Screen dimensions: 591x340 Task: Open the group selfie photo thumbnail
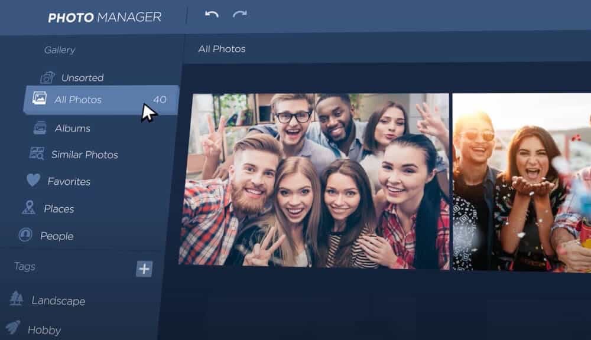click(x=314, y=180)
